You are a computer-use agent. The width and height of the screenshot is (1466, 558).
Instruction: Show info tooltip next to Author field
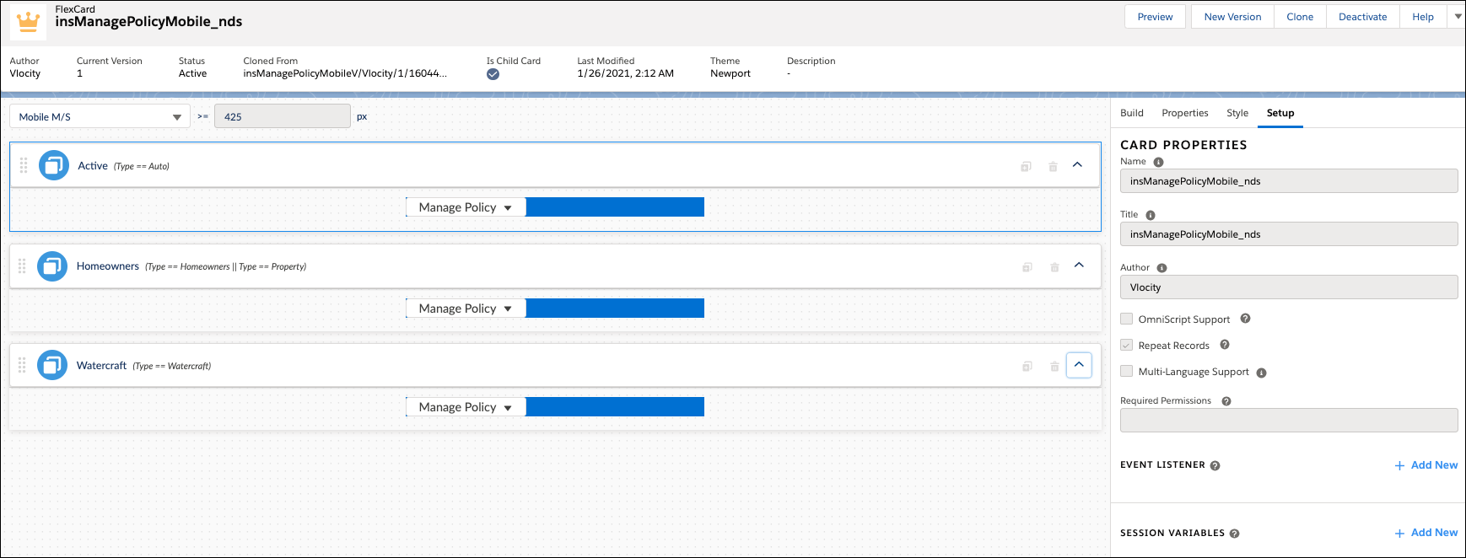point(1161,268)
